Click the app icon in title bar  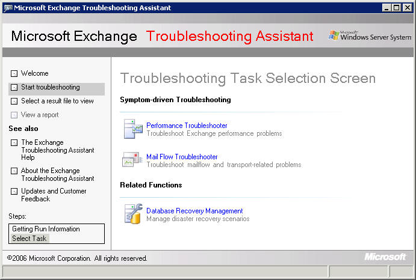click(8, 8)
